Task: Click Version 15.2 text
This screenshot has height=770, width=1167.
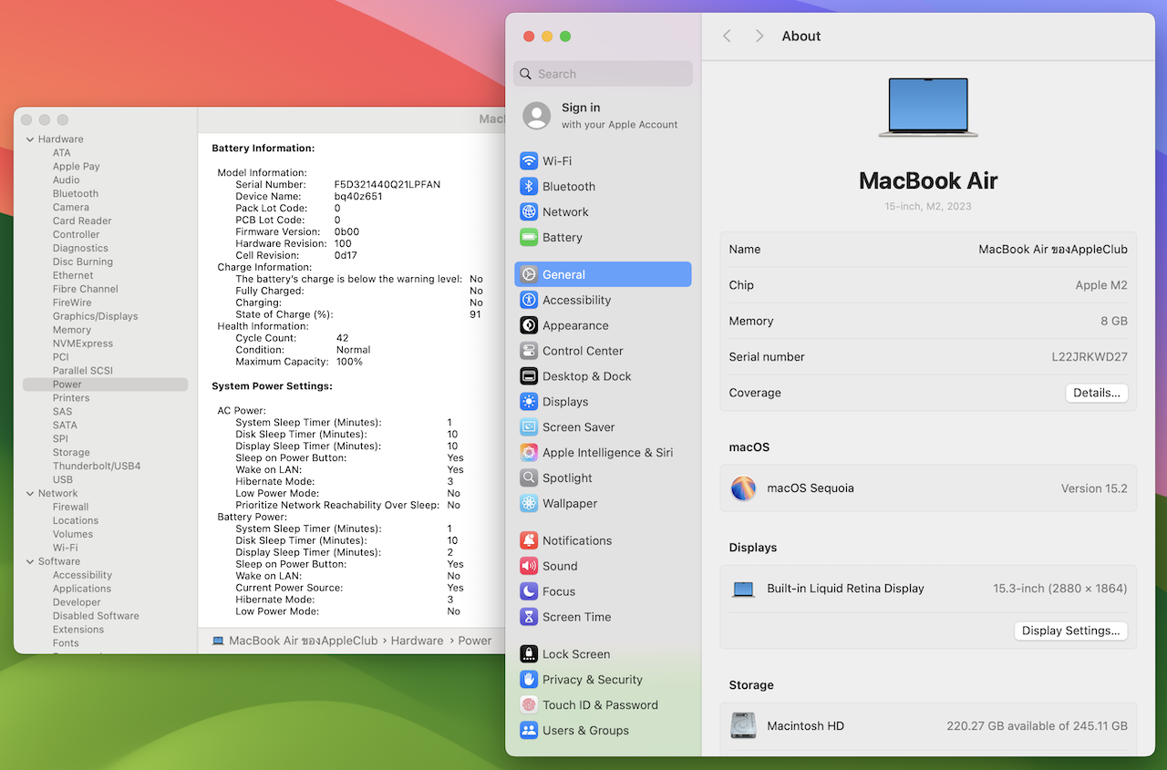Action: click(1094, 488)
